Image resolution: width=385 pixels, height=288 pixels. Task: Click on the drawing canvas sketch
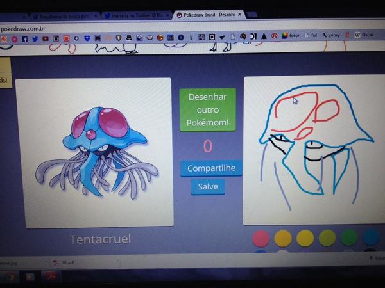point(314,149)
